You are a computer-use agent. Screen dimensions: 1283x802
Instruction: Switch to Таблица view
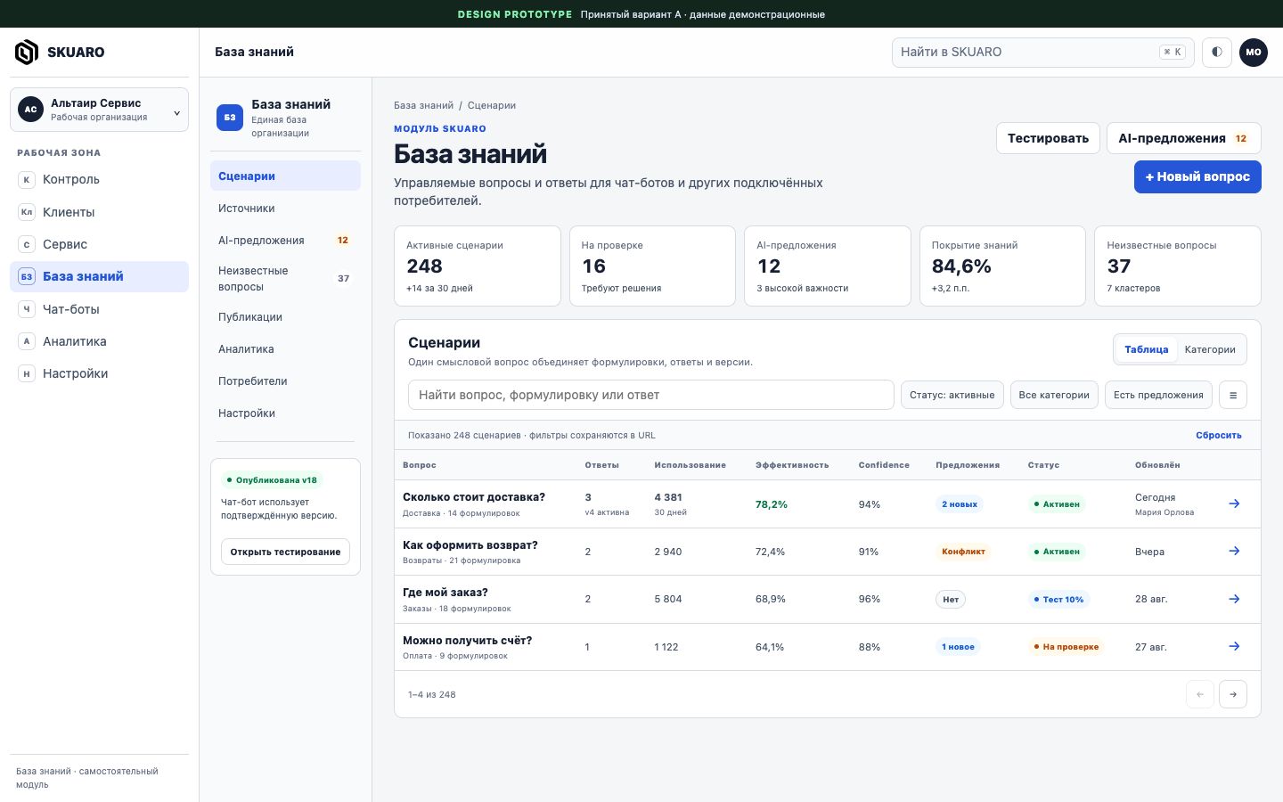click(1146, 349)
